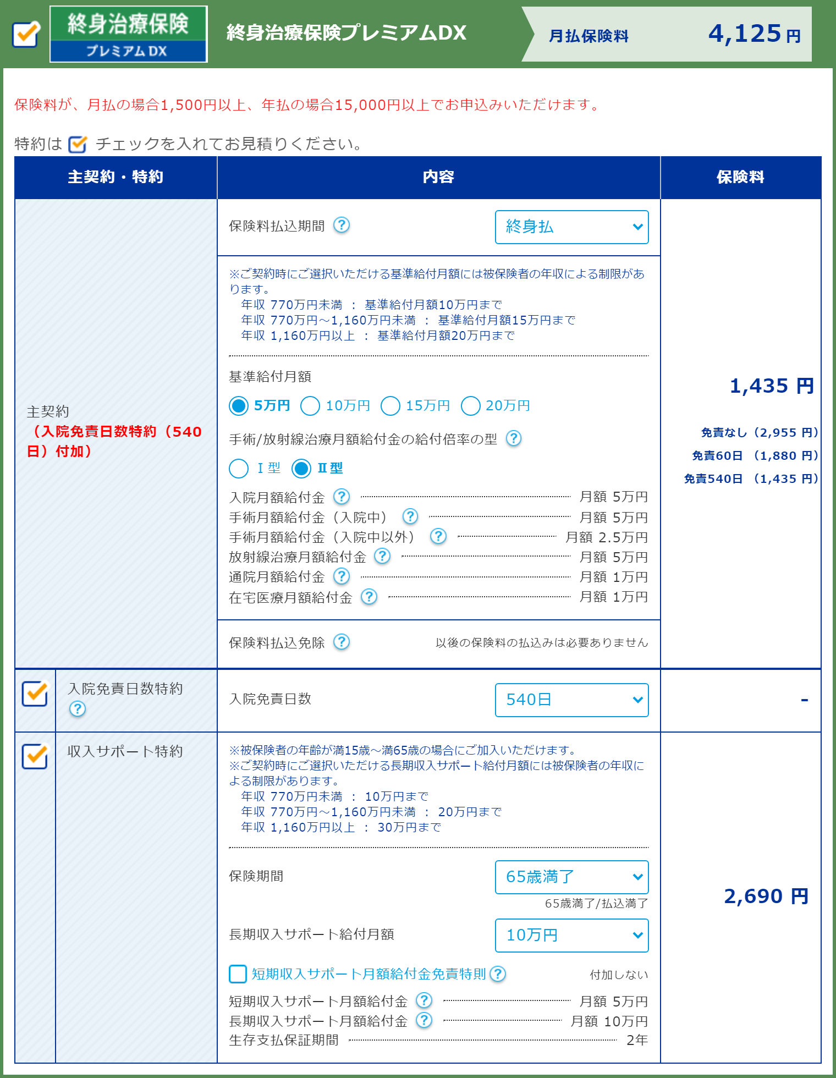Image resolution: width=836 pixels, height=1078 pixels.
Task: Click the 免責なし（2,955 円） price text
Action: pos(759,433)
